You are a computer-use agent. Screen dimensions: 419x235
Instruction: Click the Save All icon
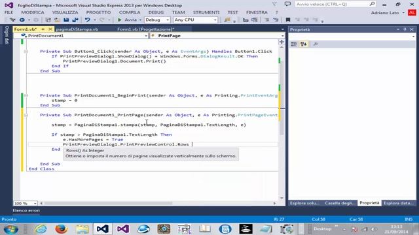click(x=75, y=20)
